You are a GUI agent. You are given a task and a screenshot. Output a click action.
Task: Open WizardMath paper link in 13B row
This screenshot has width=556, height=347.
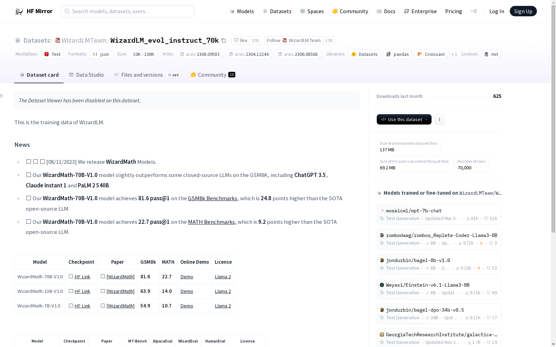(x=121, y=291)
